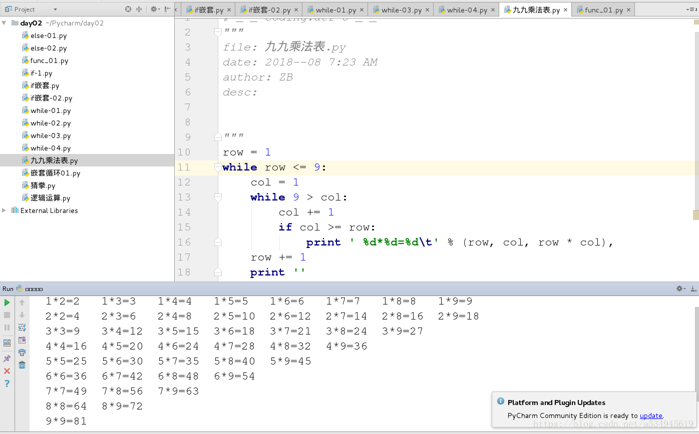Image resolution: width=699 pixels, height=434 pixels.
Task: Close the Run tab with red X
Action: coord(7,371)
